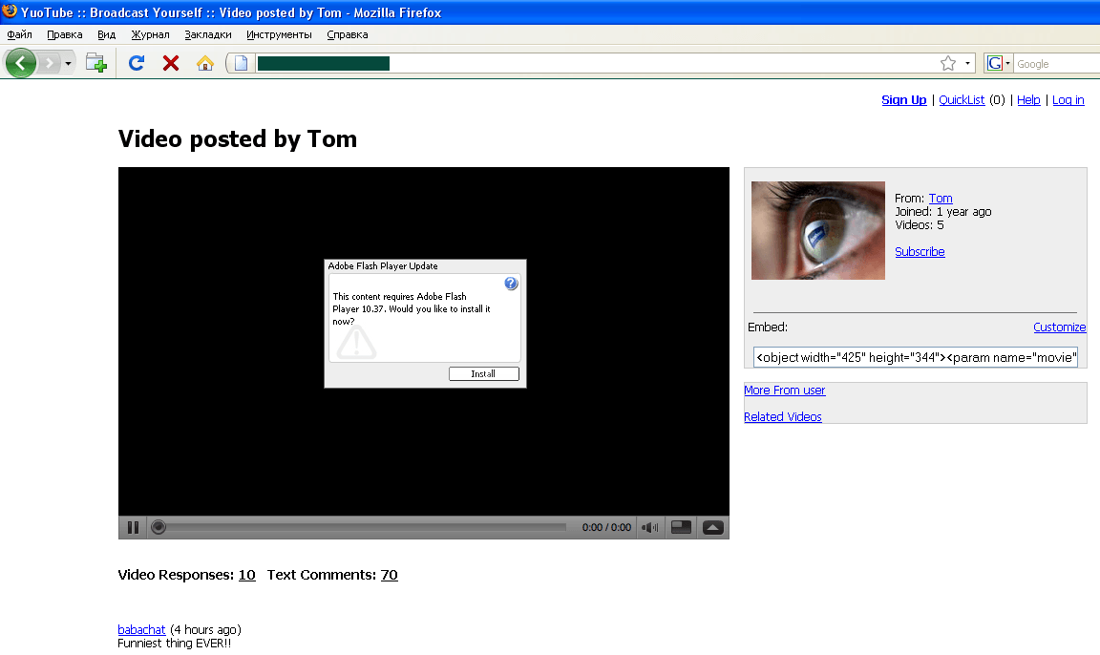Expand More From user section
The width and height of the screenshot is (1100, 655).
[784, 390]
